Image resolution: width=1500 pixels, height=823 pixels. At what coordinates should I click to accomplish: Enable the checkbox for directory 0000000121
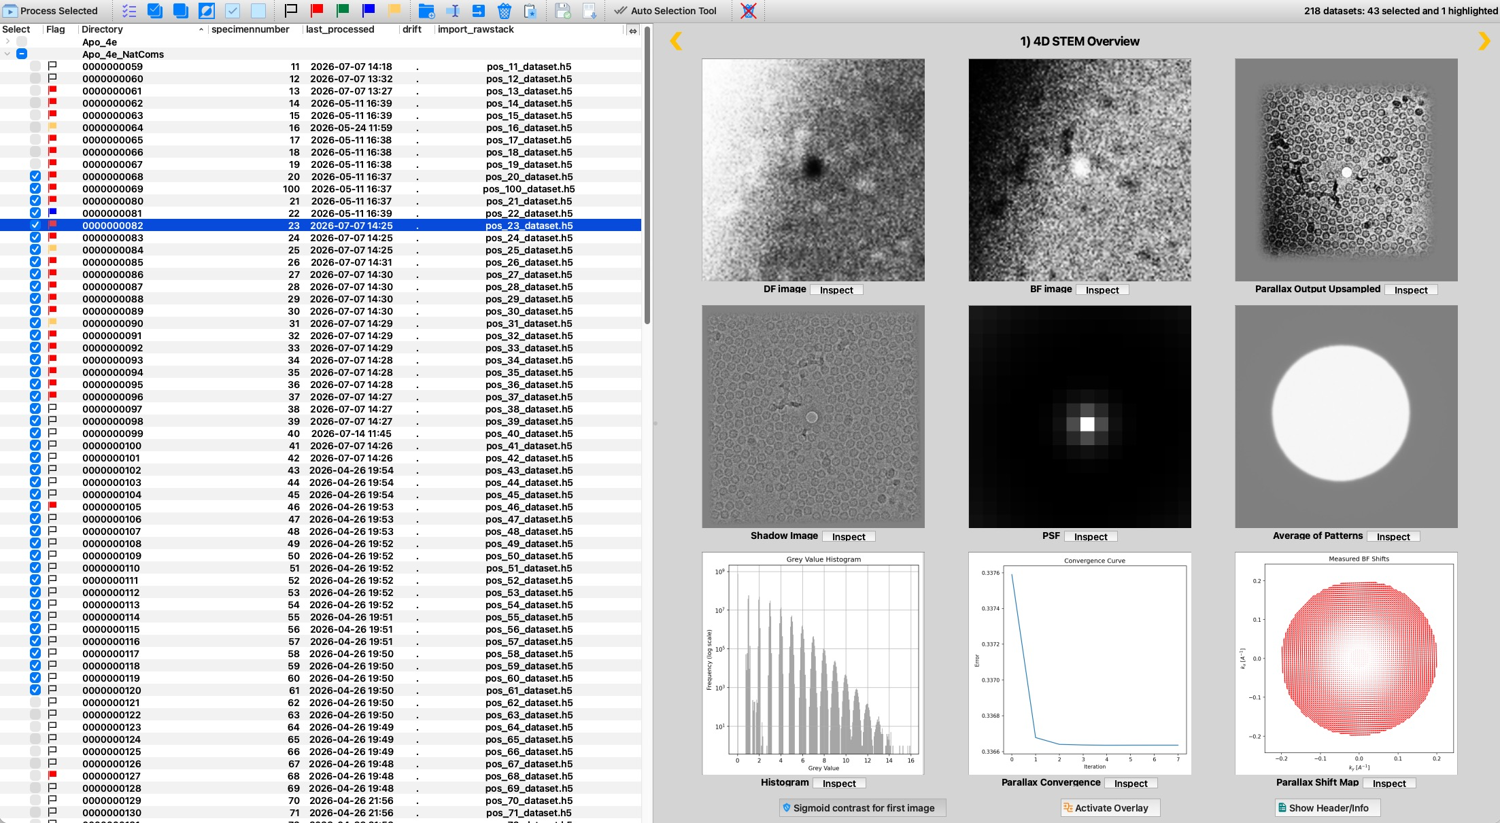pos(35,703)
